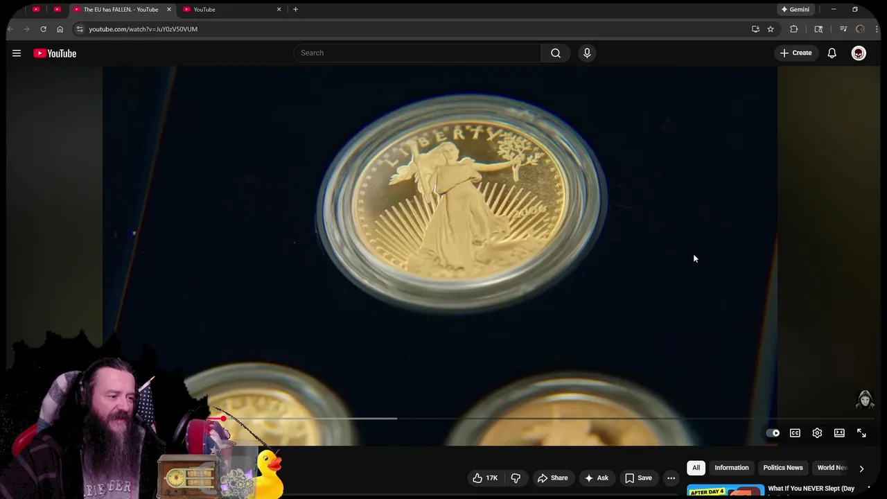The height and width of the screenshot is (499, 887).
Task: Enter full screen video mode
Action: [861, 433]
